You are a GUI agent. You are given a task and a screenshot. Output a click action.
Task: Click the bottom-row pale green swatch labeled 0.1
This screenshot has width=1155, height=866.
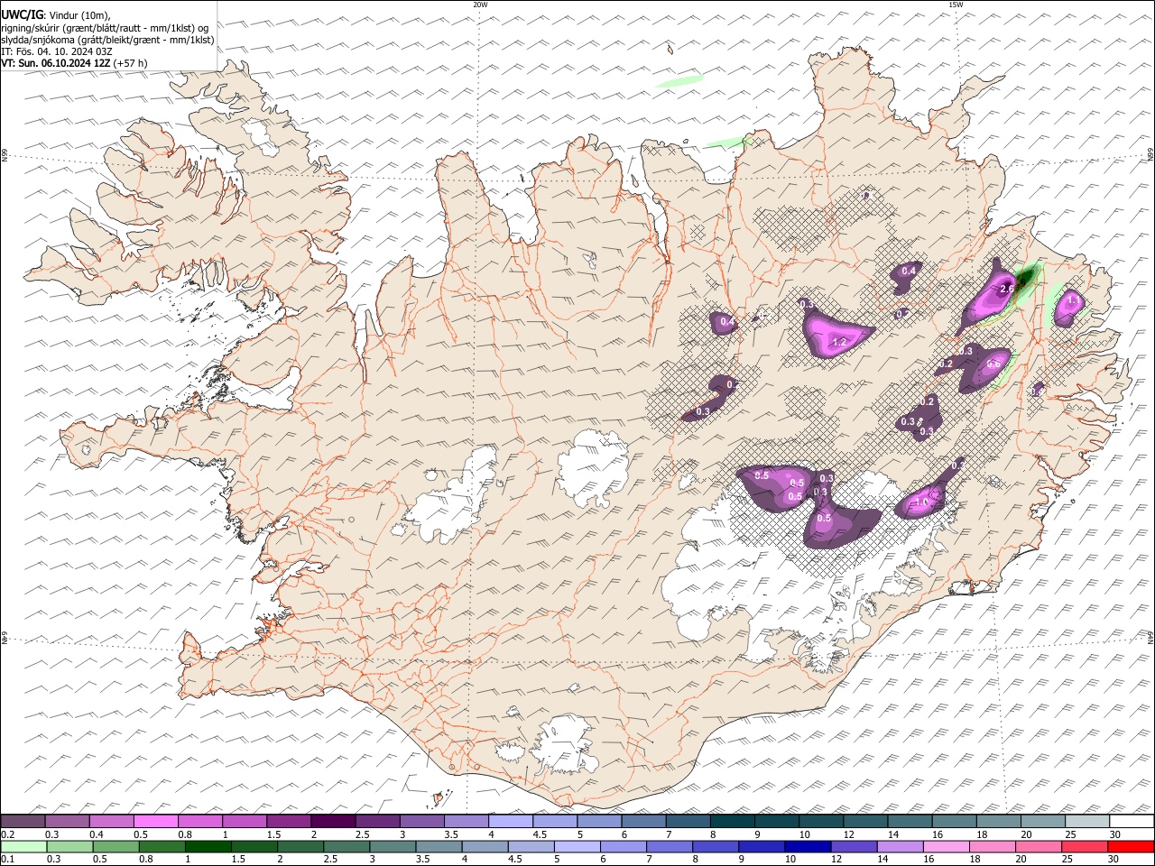tap(23, 846)
